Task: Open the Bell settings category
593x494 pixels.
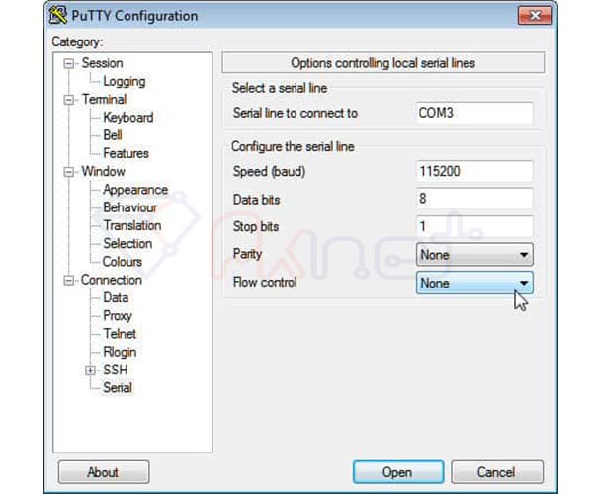Action: pos(113,135)
